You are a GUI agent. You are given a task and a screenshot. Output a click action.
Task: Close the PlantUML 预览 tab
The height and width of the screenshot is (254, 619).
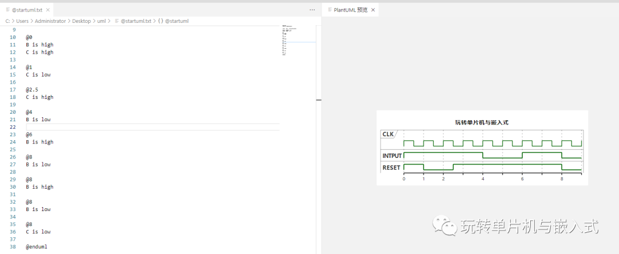tap(373, 10)
